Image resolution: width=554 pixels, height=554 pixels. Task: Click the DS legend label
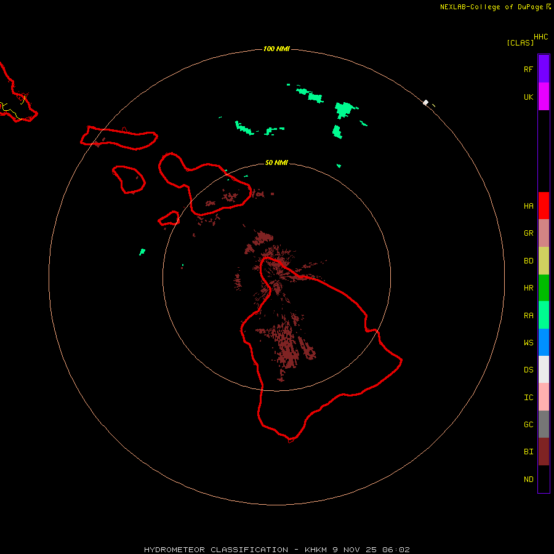(x=528, y=369)
